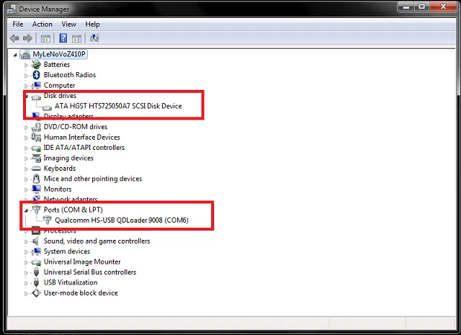The image size is (461, 335).
Task: Collapse the Ports (COM & LPT) node
Action: (26, 210)
